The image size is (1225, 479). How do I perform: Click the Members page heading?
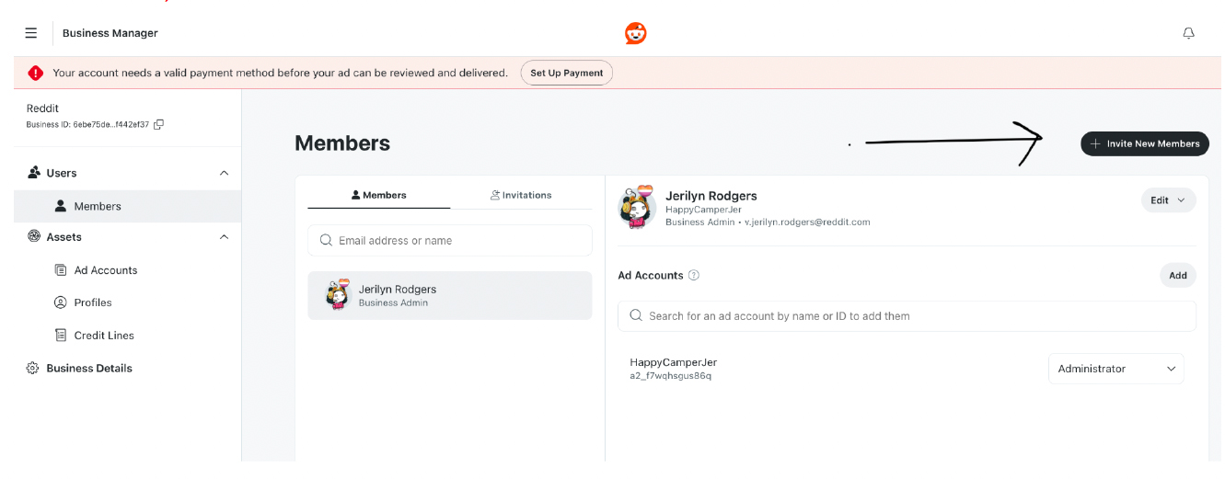(x=342, y=143)
